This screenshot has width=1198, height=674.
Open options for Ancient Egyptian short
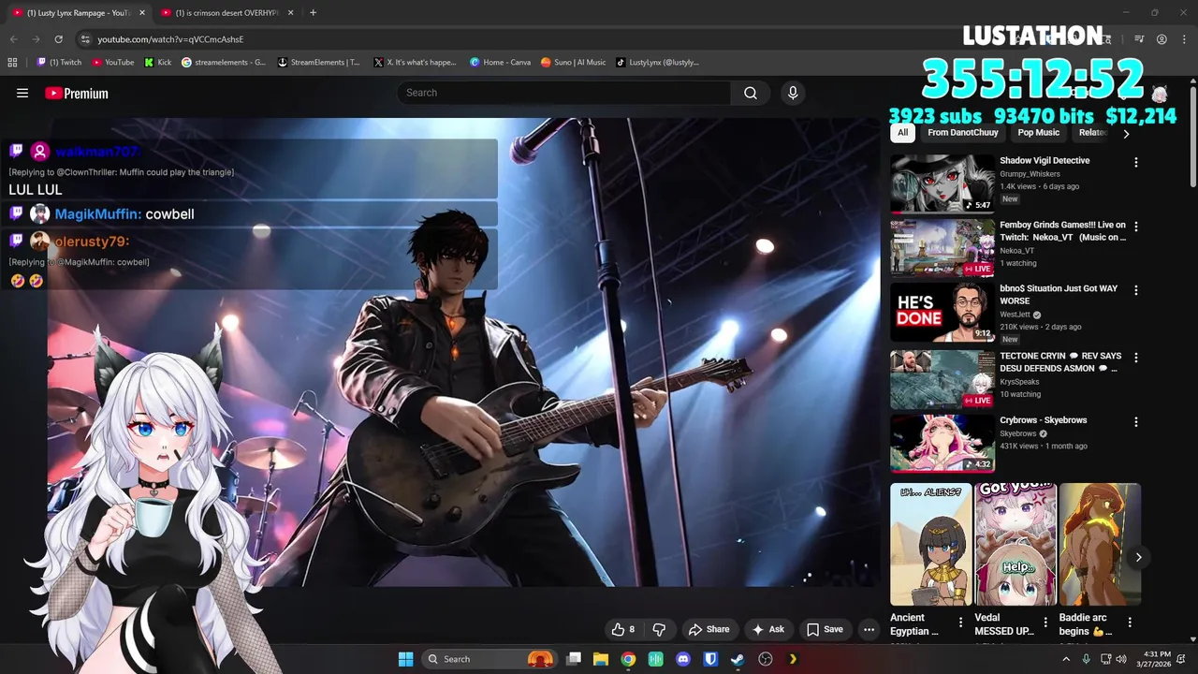point(961,623)
